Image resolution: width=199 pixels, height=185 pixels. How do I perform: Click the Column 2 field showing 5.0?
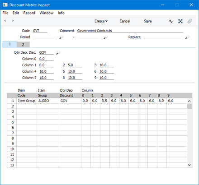[75, 65]
